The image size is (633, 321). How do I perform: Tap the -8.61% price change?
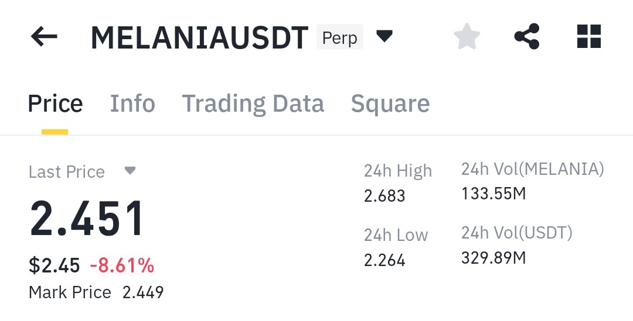point(122,266)
